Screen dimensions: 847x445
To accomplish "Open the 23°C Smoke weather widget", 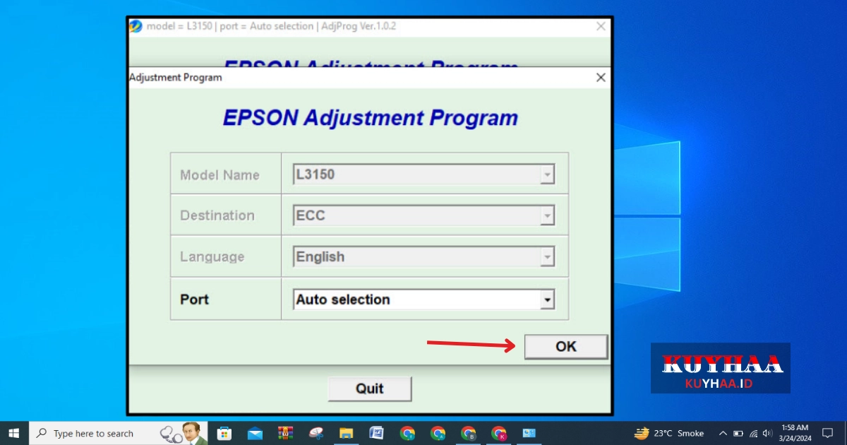I will pos(668,433).
